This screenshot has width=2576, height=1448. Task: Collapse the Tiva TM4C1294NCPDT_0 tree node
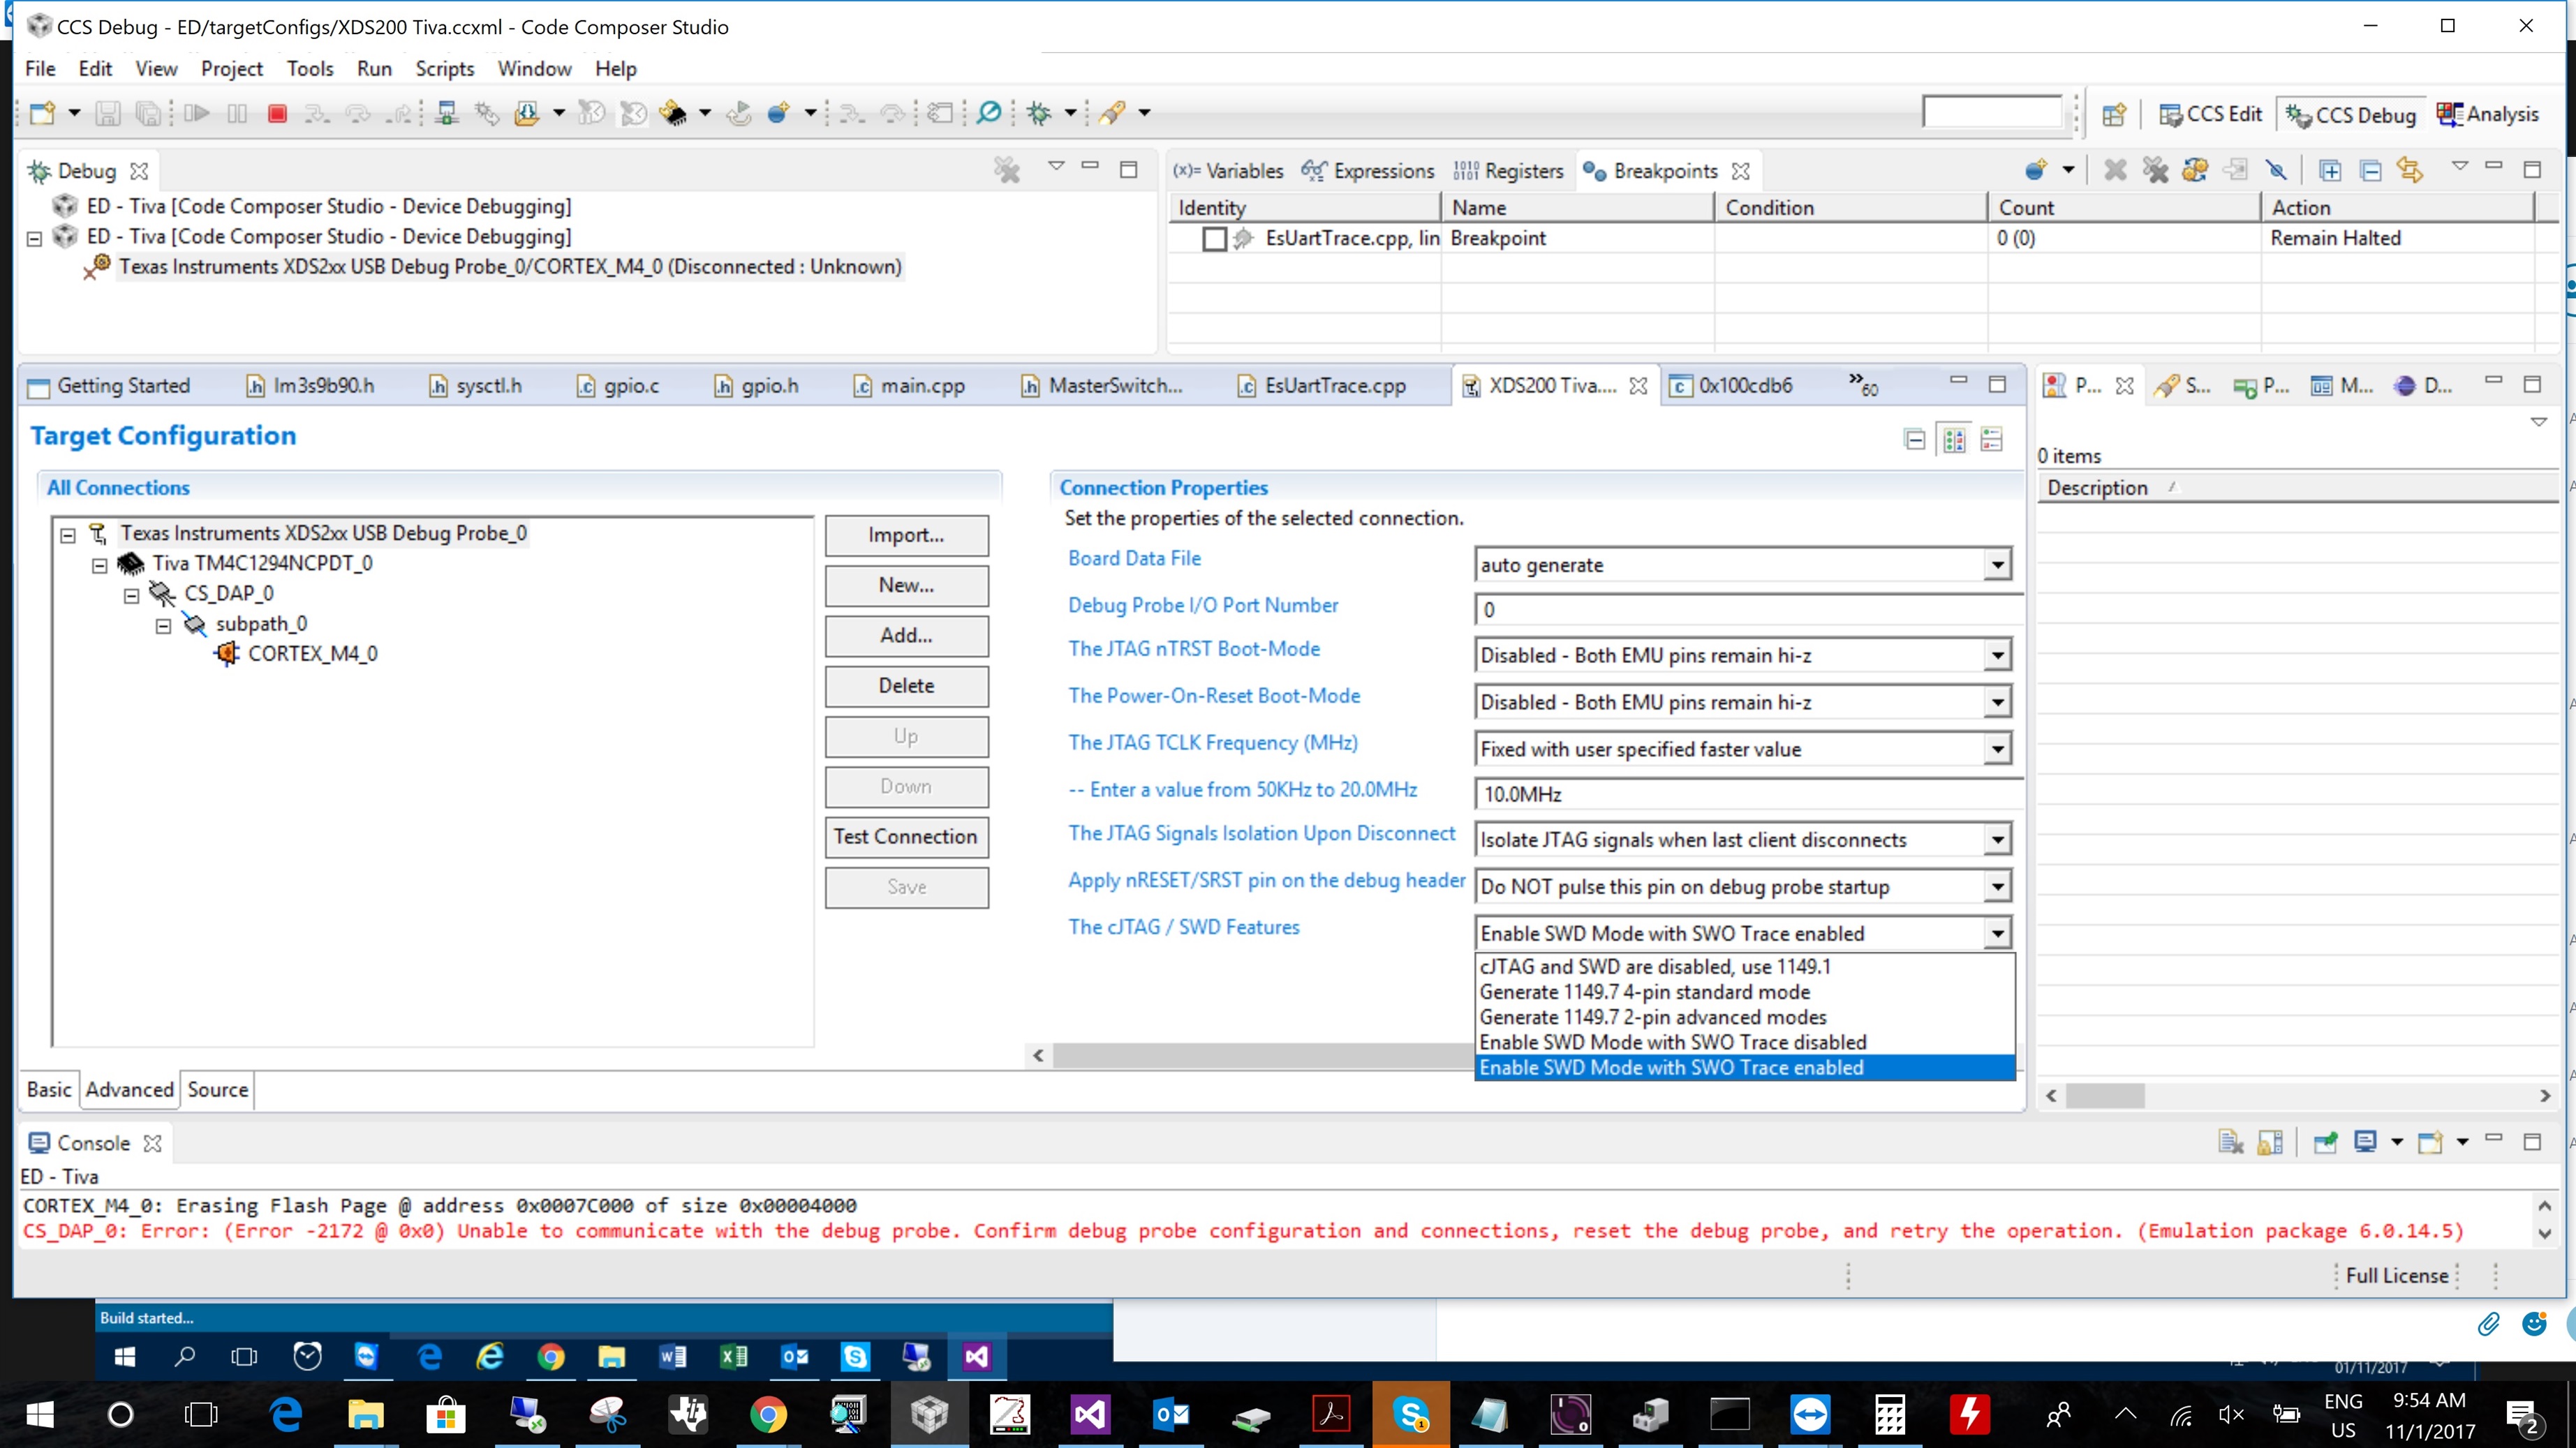coord(100,565)
